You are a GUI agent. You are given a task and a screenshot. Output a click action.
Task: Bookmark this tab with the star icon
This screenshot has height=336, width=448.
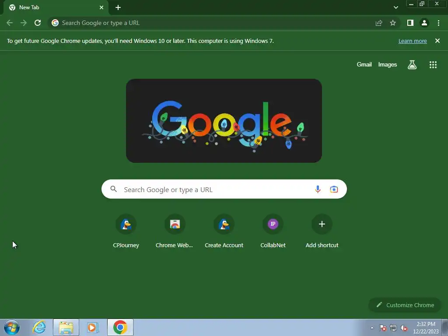pos(393,23)
